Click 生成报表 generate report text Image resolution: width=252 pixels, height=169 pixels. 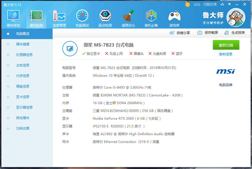238,33
